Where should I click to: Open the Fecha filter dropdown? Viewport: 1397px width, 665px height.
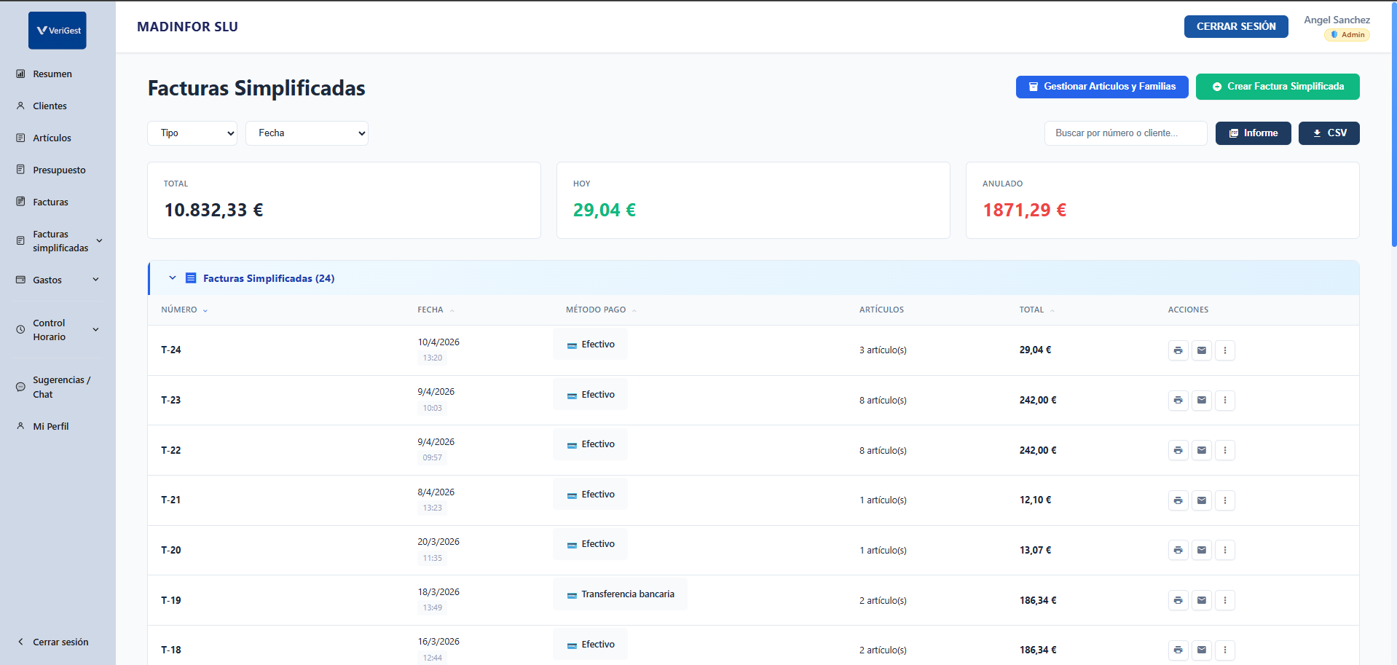(x=307, y=133)
